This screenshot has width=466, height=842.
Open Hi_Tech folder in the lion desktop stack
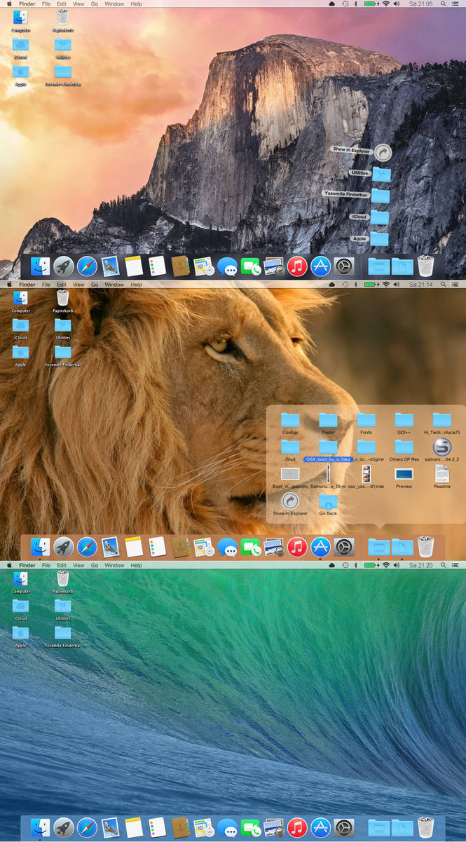click(x=441, y=420)
